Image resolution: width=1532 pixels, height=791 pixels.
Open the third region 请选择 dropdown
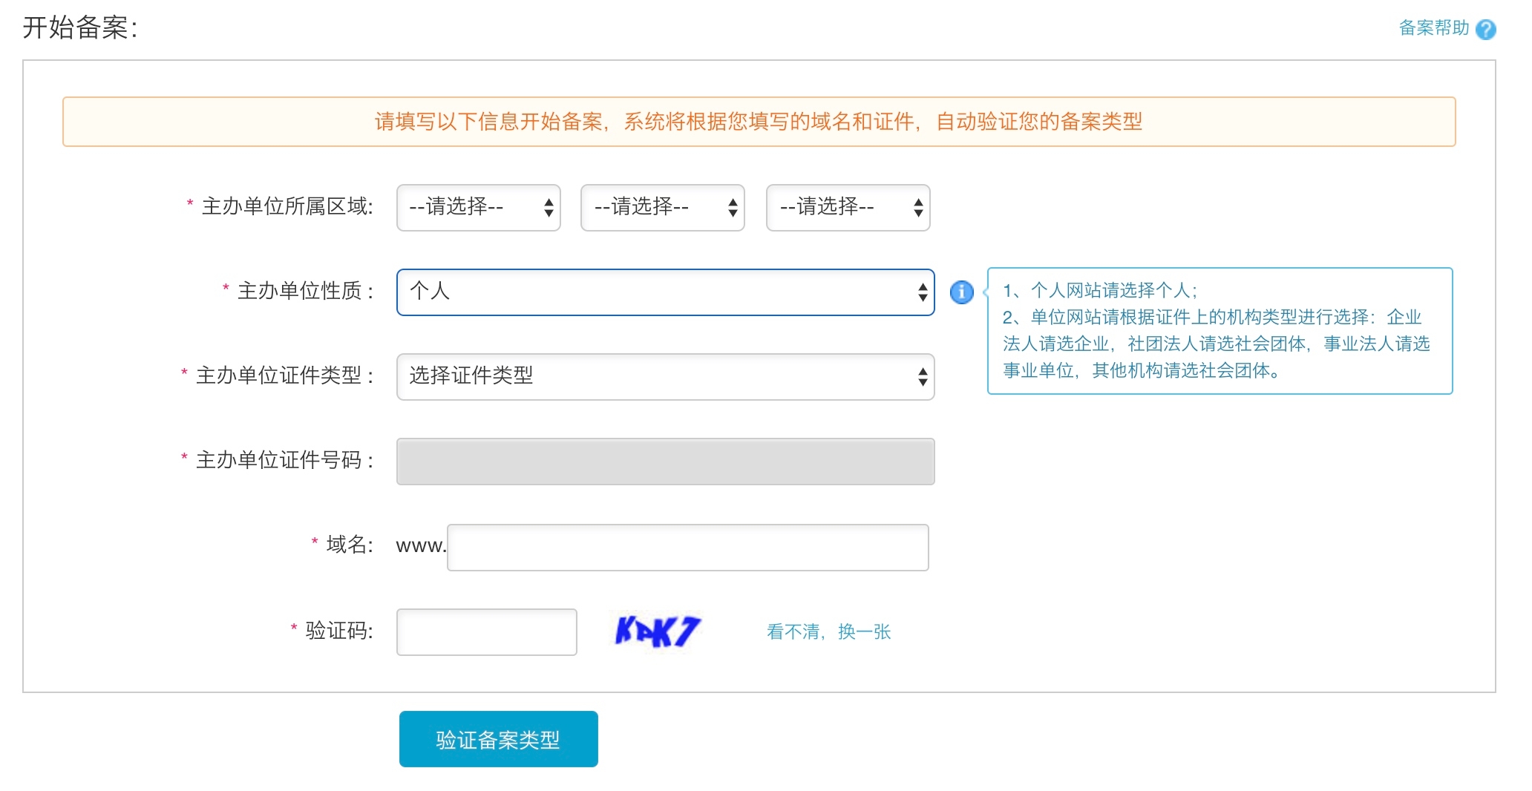pyautogui.click(x=848, y=208)
